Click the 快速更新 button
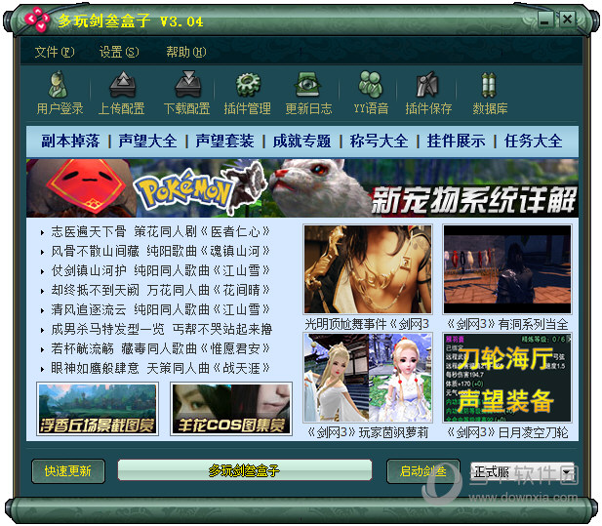Viewport: 602px width, 526px height. pyautogui.click(x=68, y=471)
